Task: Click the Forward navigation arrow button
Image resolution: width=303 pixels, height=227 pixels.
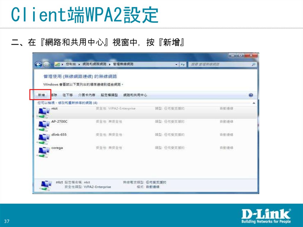Action: pos(46,65)
